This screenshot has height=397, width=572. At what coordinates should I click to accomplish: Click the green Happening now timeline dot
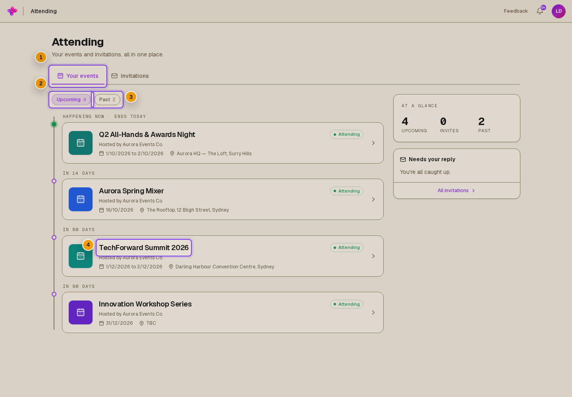(x=54, y=124)
